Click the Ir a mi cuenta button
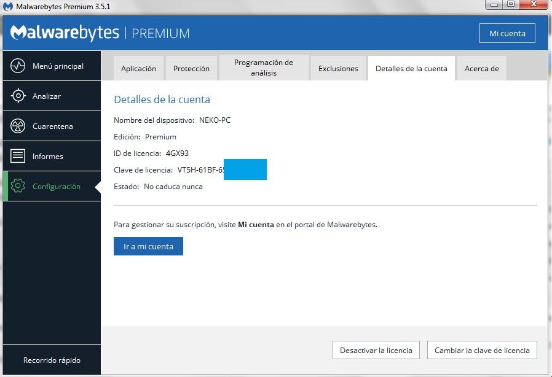This screenshot has height=377, width=552. tap(148, 246)
